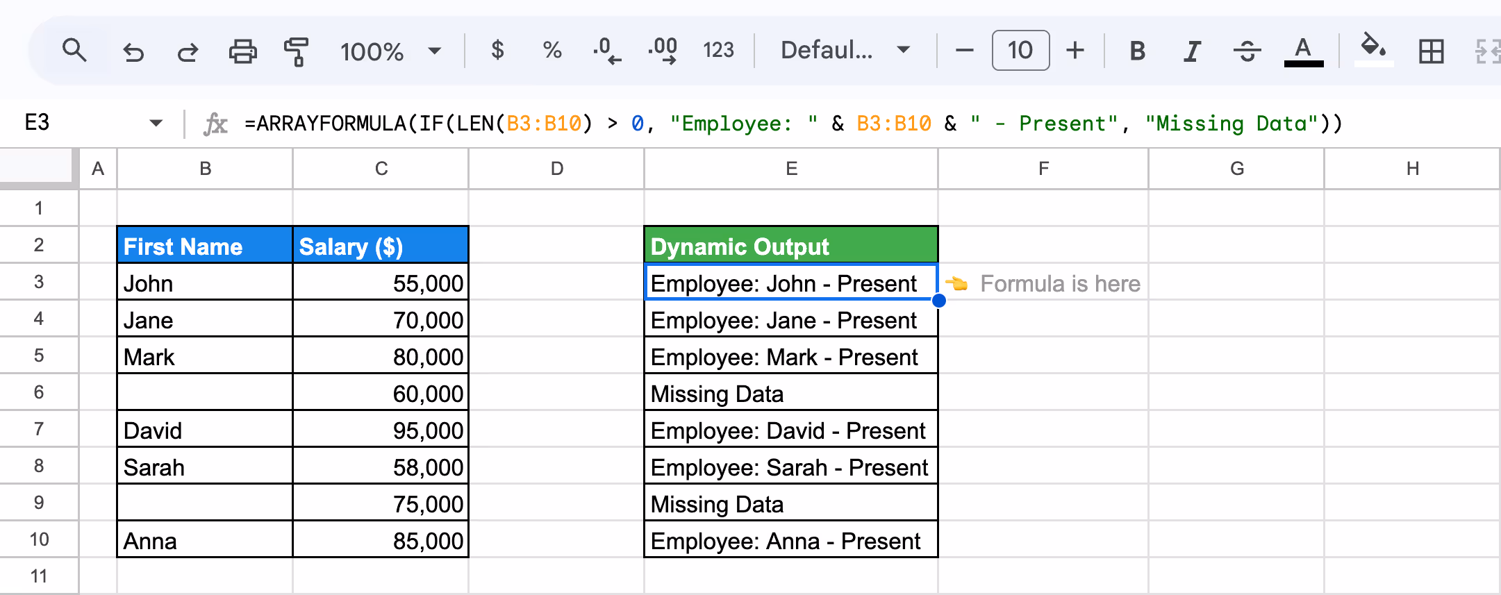Image resolution: width=1501 pixels, height=595 pixels.
Task: Select the entire sheet via corner box
Action: coord(38,168)
